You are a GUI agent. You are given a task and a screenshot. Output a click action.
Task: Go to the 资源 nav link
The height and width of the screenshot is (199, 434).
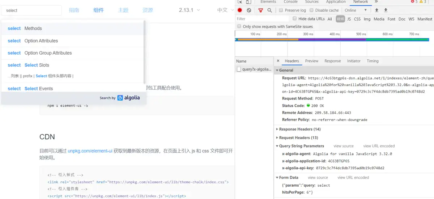[148, 10]
